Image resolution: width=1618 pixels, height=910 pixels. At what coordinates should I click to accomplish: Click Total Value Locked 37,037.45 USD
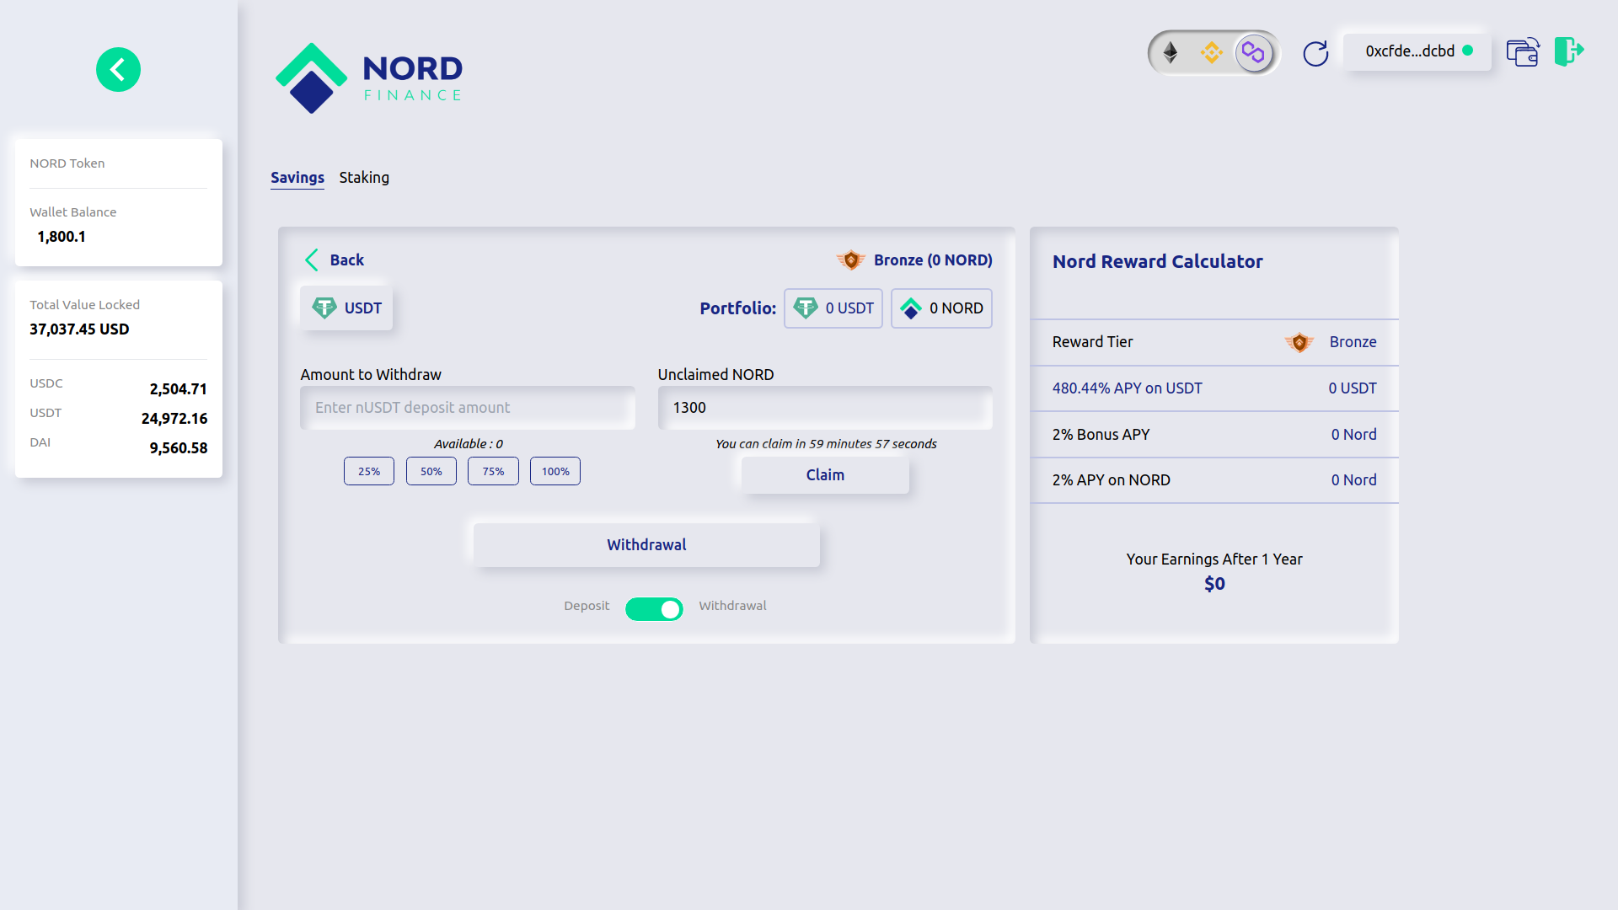tap(79, 329)
